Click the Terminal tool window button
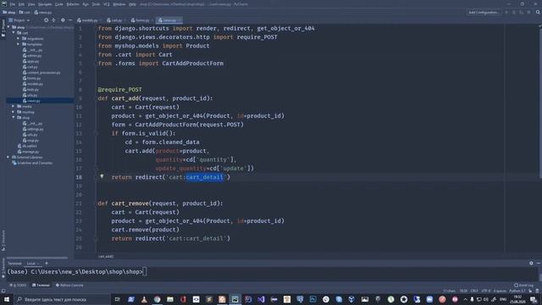 (x=41, y=286)
